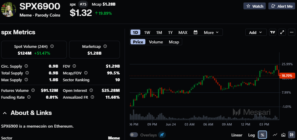The width and height of the screenshot is (297, 140).
Task: Click the $1.28B Marketcap card value
Action: [95, 53]
